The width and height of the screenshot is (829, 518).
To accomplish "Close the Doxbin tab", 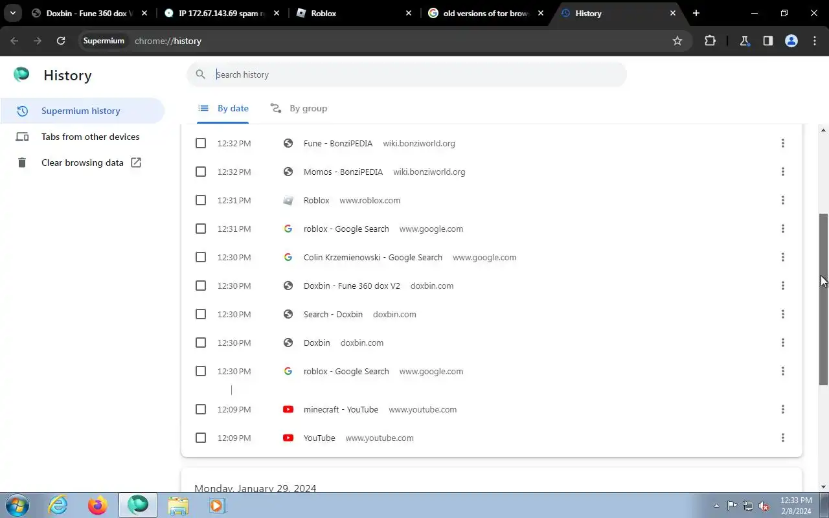I will 144,13.
